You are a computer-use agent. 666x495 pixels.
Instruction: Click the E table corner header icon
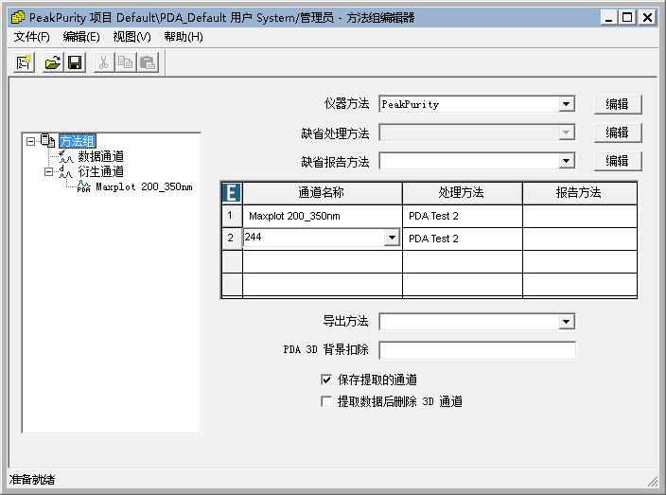tap(232, 193)
